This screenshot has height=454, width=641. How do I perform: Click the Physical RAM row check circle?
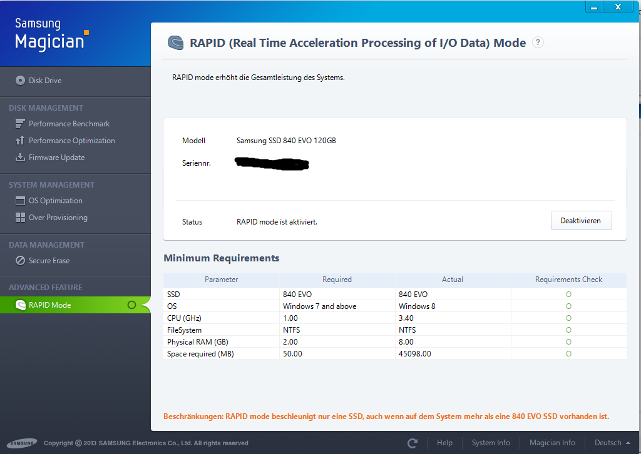(x=568, y=341)
